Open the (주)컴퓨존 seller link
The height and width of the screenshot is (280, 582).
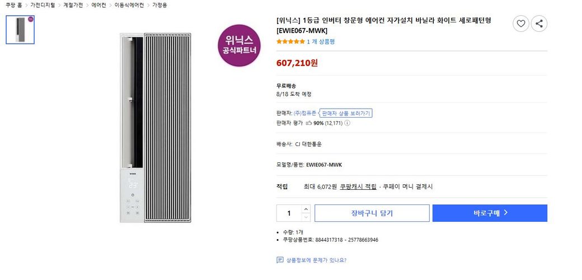(304, 113)
